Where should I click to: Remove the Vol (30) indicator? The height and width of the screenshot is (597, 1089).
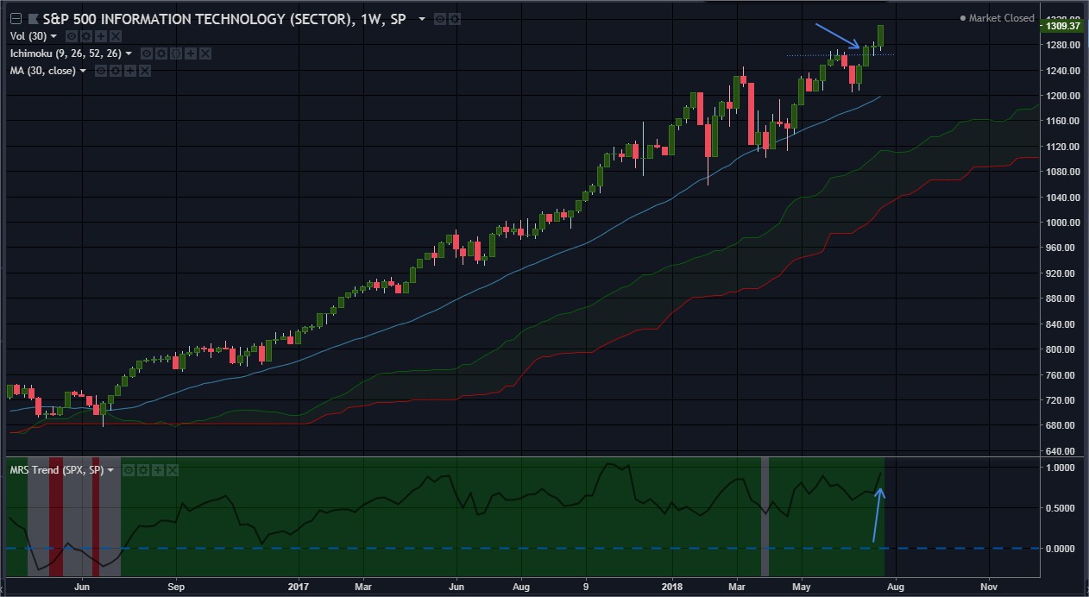[116, 36]
